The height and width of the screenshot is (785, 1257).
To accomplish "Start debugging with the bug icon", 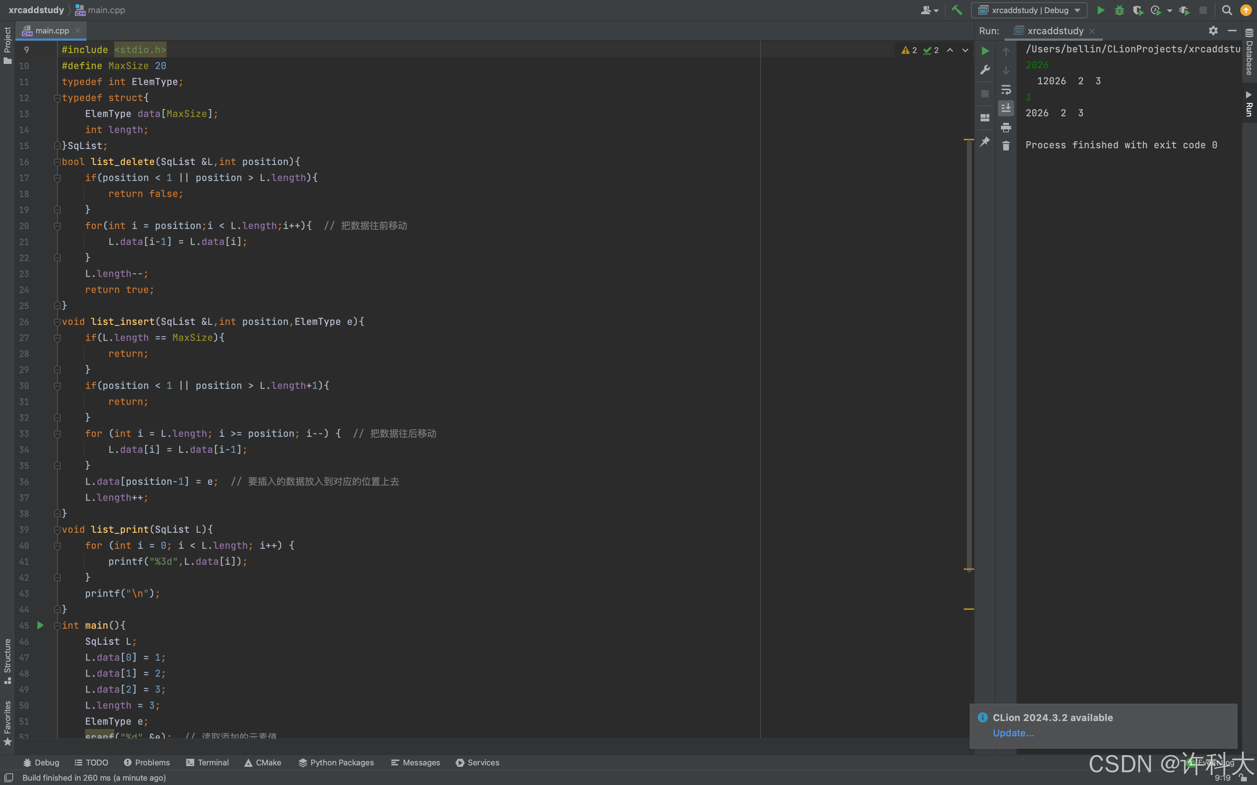I will (1119, 10).
